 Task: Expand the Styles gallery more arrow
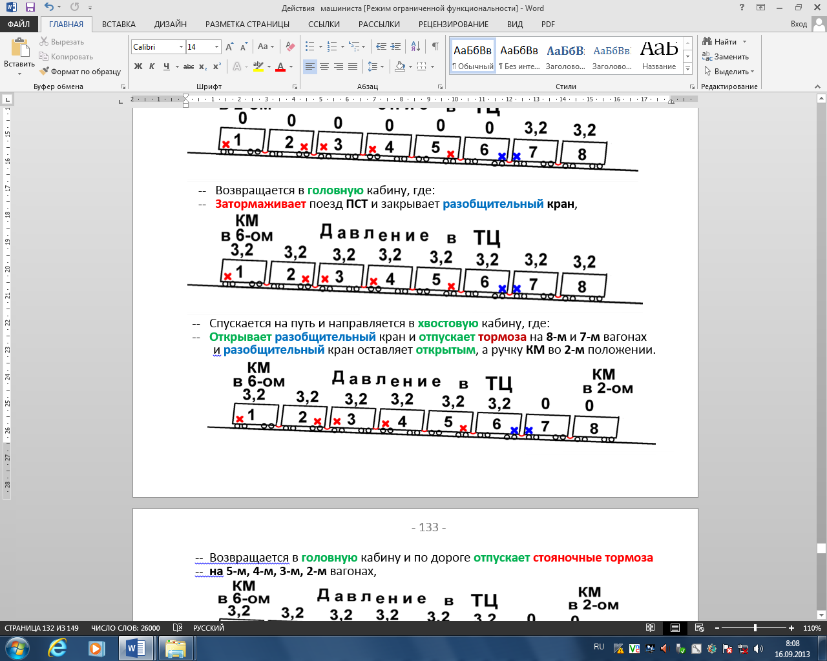688,68
